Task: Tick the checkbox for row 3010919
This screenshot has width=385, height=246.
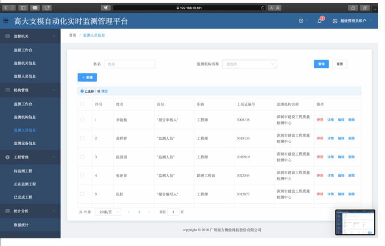Action: [x=82, y=157]
